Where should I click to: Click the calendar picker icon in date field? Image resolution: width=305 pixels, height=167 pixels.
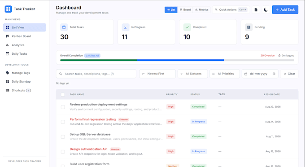[274, 74]
